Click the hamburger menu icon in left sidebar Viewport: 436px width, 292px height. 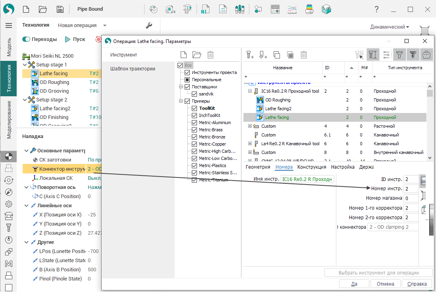[8, 25]
